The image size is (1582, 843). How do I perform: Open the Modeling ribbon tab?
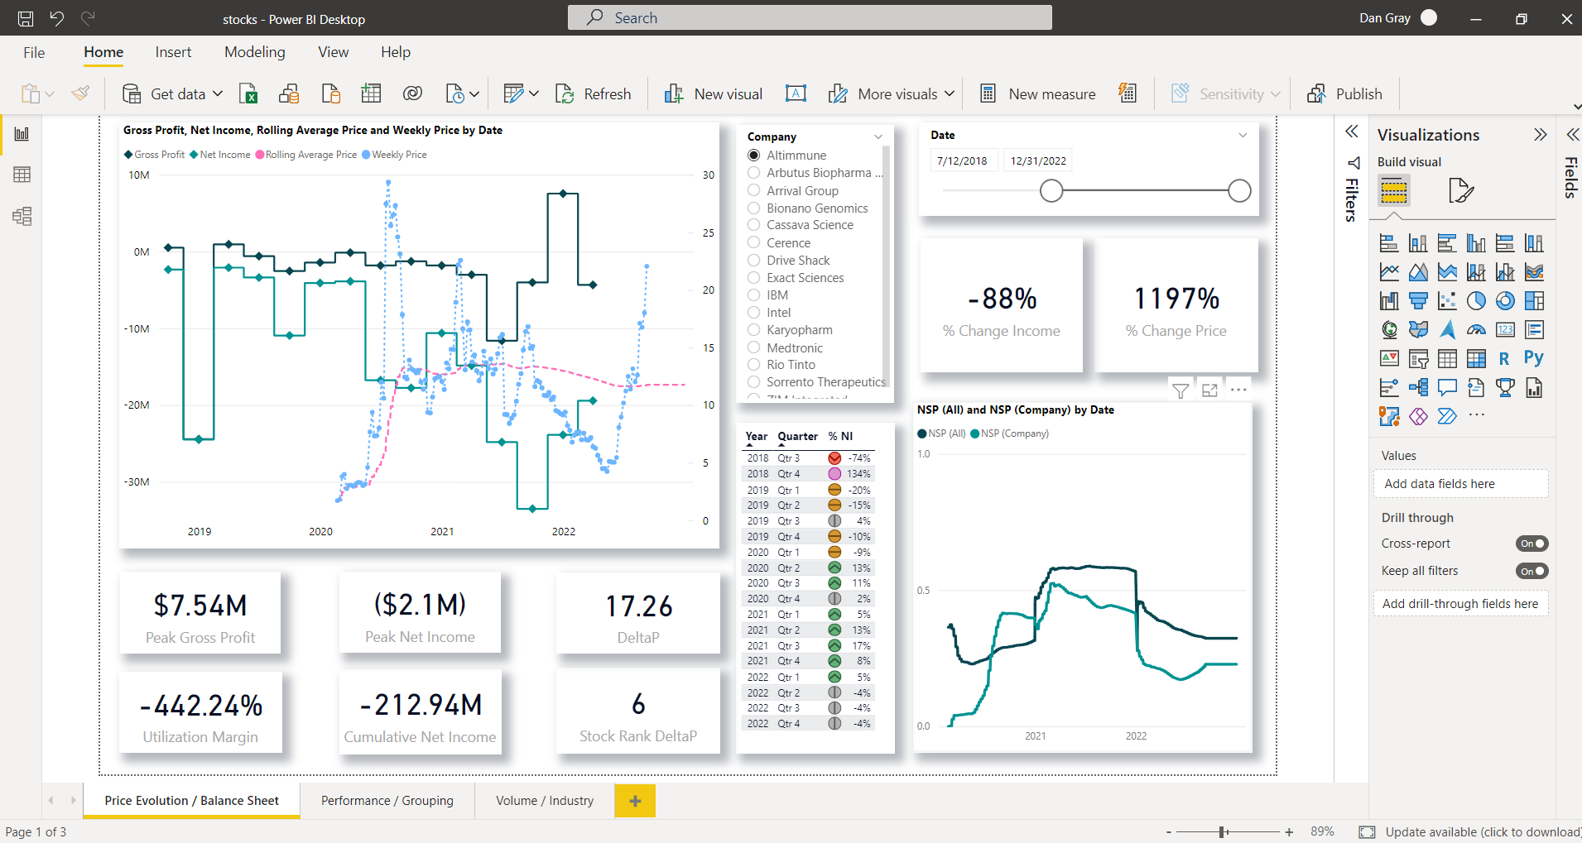coord(254,52)
